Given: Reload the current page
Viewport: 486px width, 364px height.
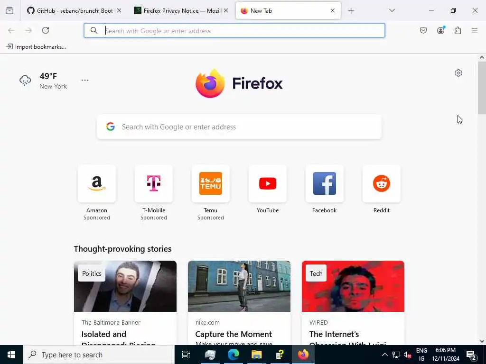Looking at the screenshot, I should click(x=46, y=30).
